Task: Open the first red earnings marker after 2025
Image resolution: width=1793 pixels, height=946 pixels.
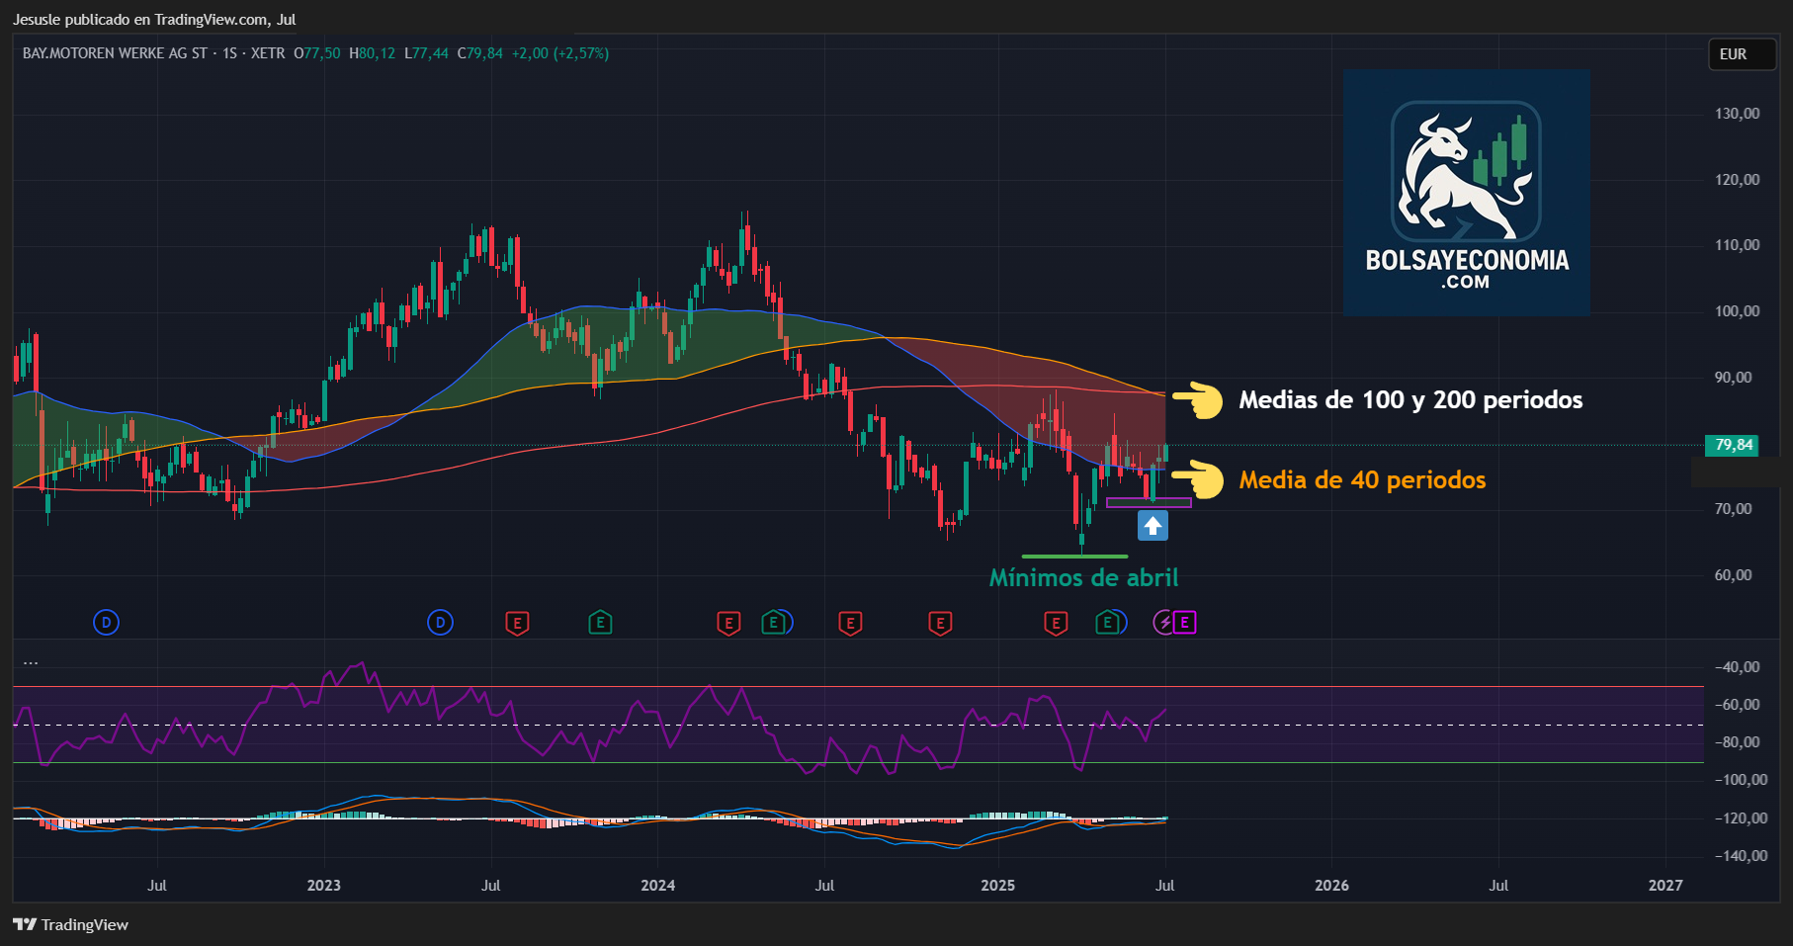Action: (1056, 623)
